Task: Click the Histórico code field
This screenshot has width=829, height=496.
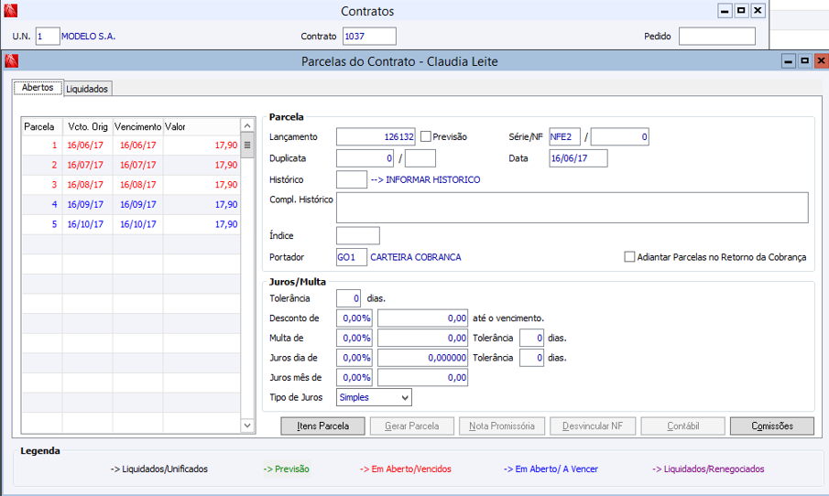Action: click(x=352, y=179)
